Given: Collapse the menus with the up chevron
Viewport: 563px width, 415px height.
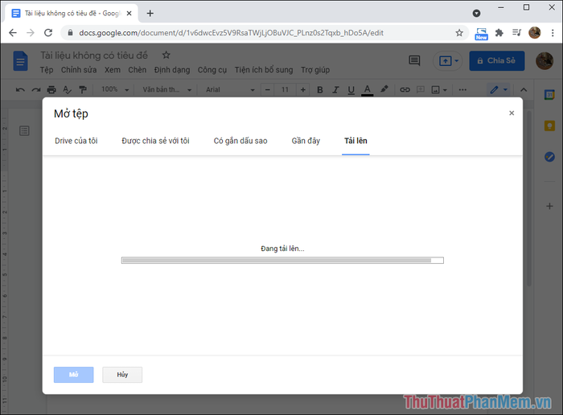Looking at the screenshot, I should (x=524, y=90).
